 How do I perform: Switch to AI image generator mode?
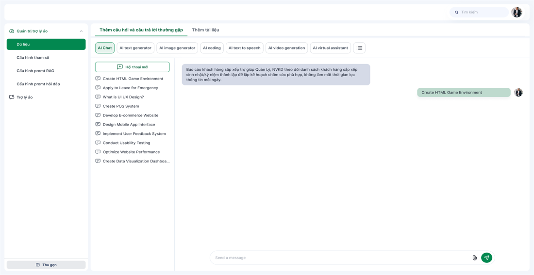pos(177,48)
